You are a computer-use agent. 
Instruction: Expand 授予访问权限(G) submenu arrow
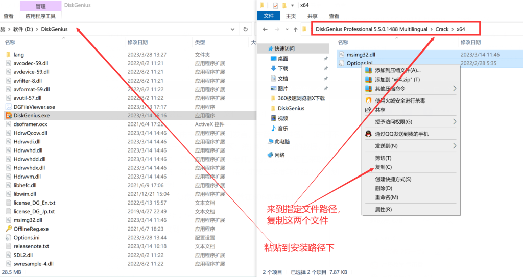coord(454,122)
